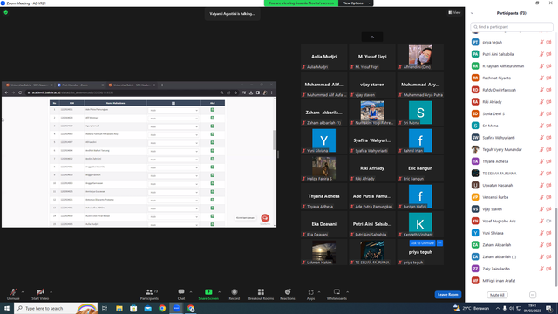Open the Apps panel
558x314 pixels.
(x=310, y=294)
